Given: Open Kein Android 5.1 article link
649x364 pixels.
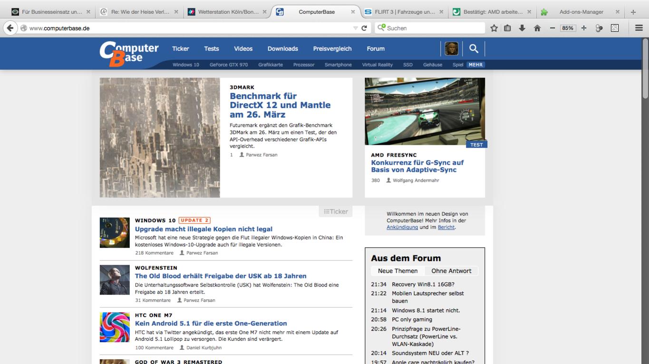Looking at the screenshot, I should [211, 323].
